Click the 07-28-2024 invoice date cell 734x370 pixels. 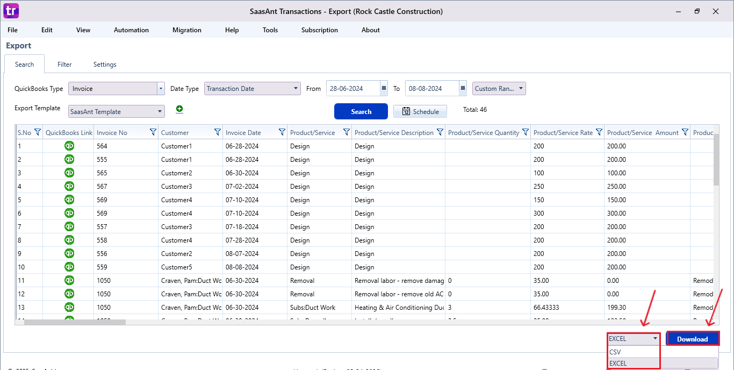coord(255,240)
